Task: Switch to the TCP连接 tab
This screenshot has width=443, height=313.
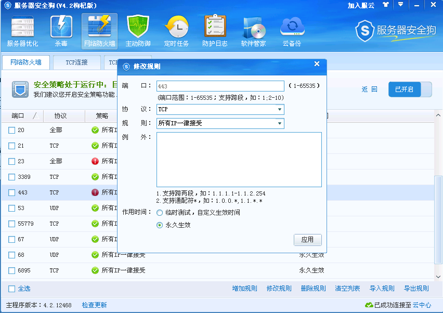Action: point(77,62)
